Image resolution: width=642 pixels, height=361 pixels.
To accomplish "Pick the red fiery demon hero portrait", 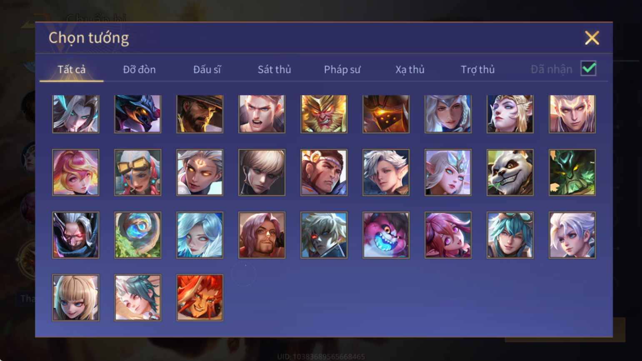I will 200,298.
